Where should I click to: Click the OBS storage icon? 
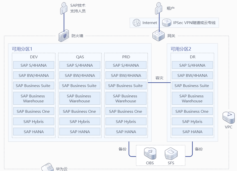(150, 153)
